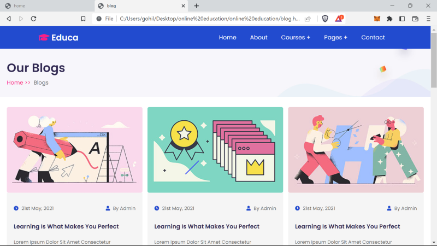Open the Brave Wallet icon
This screenshot has height=246, width=437.
tap(415, 19)
